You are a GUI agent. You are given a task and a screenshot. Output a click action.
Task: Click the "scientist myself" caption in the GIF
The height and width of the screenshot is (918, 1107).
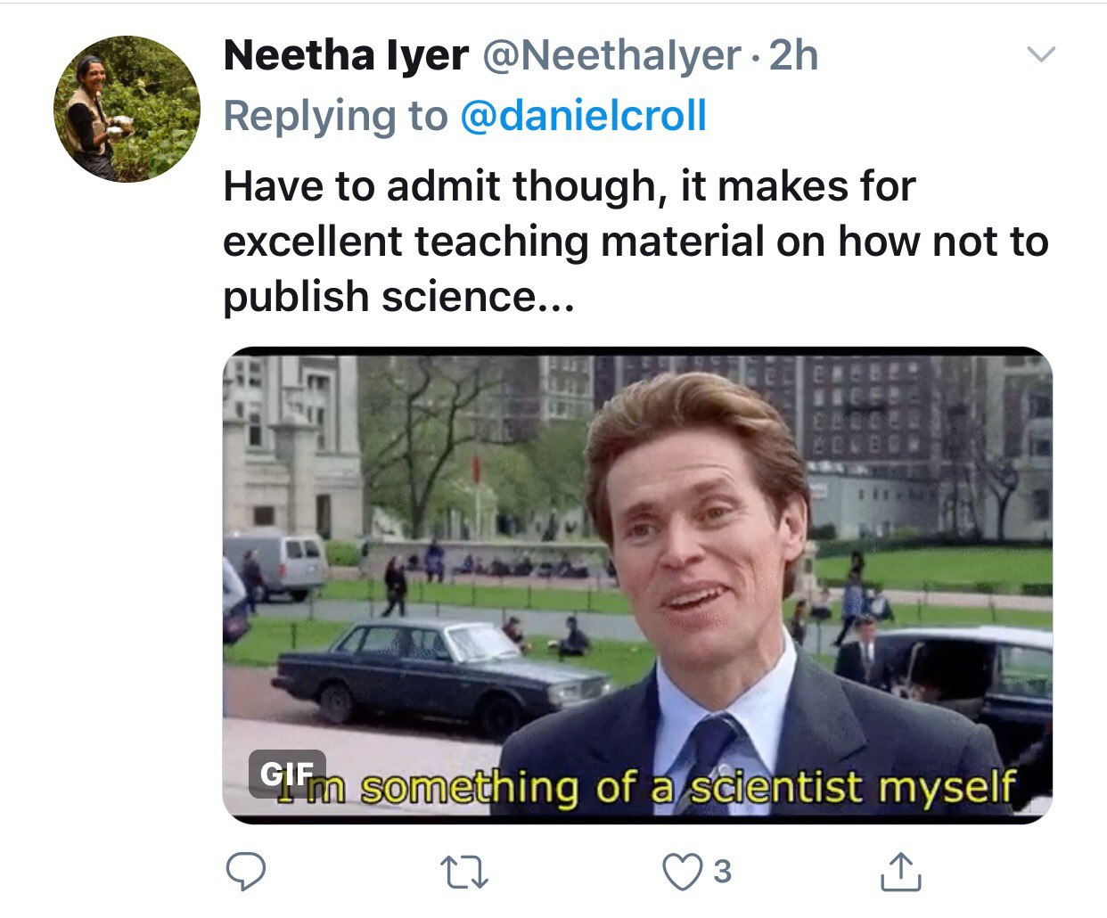(x=854, y=788)
